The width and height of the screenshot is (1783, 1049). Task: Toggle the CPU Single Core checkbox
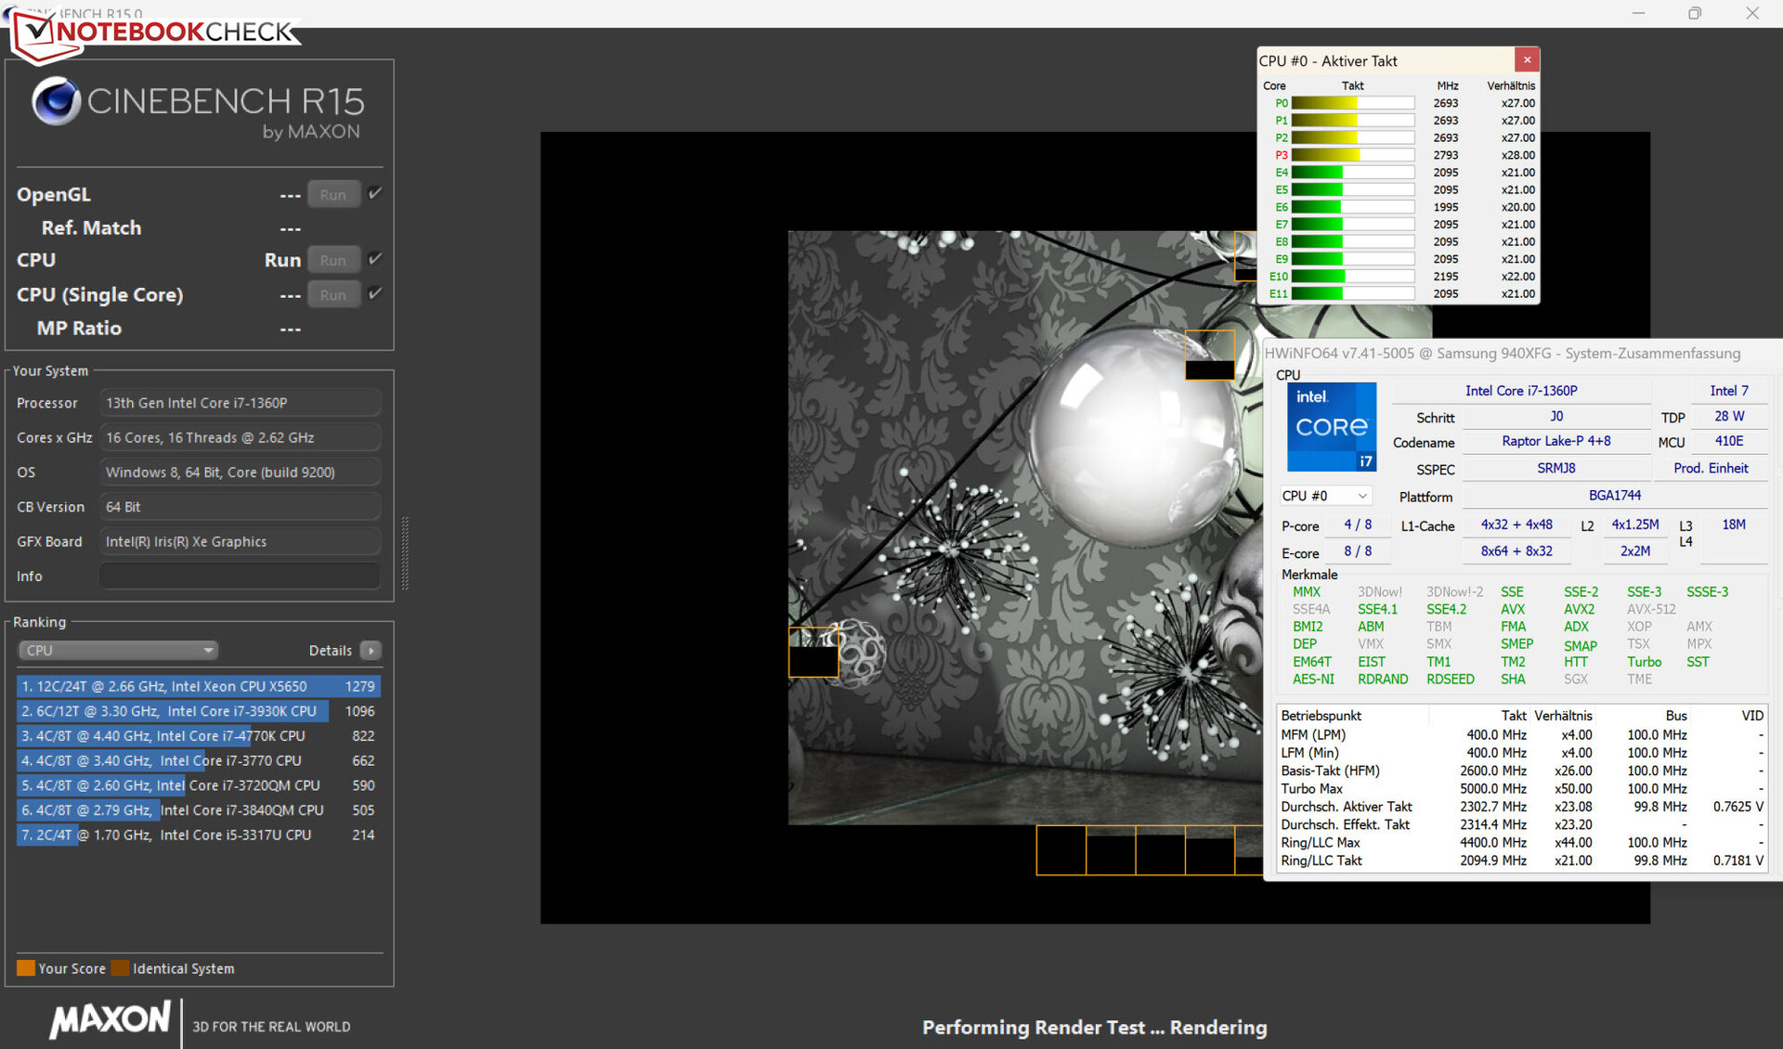tap(375, 293)
